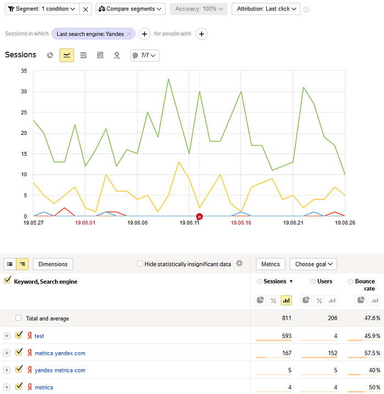Open the Choose goal dropdown
This screenshot has height=394, width=384.
pyautogui.click(x=313, y=264)
